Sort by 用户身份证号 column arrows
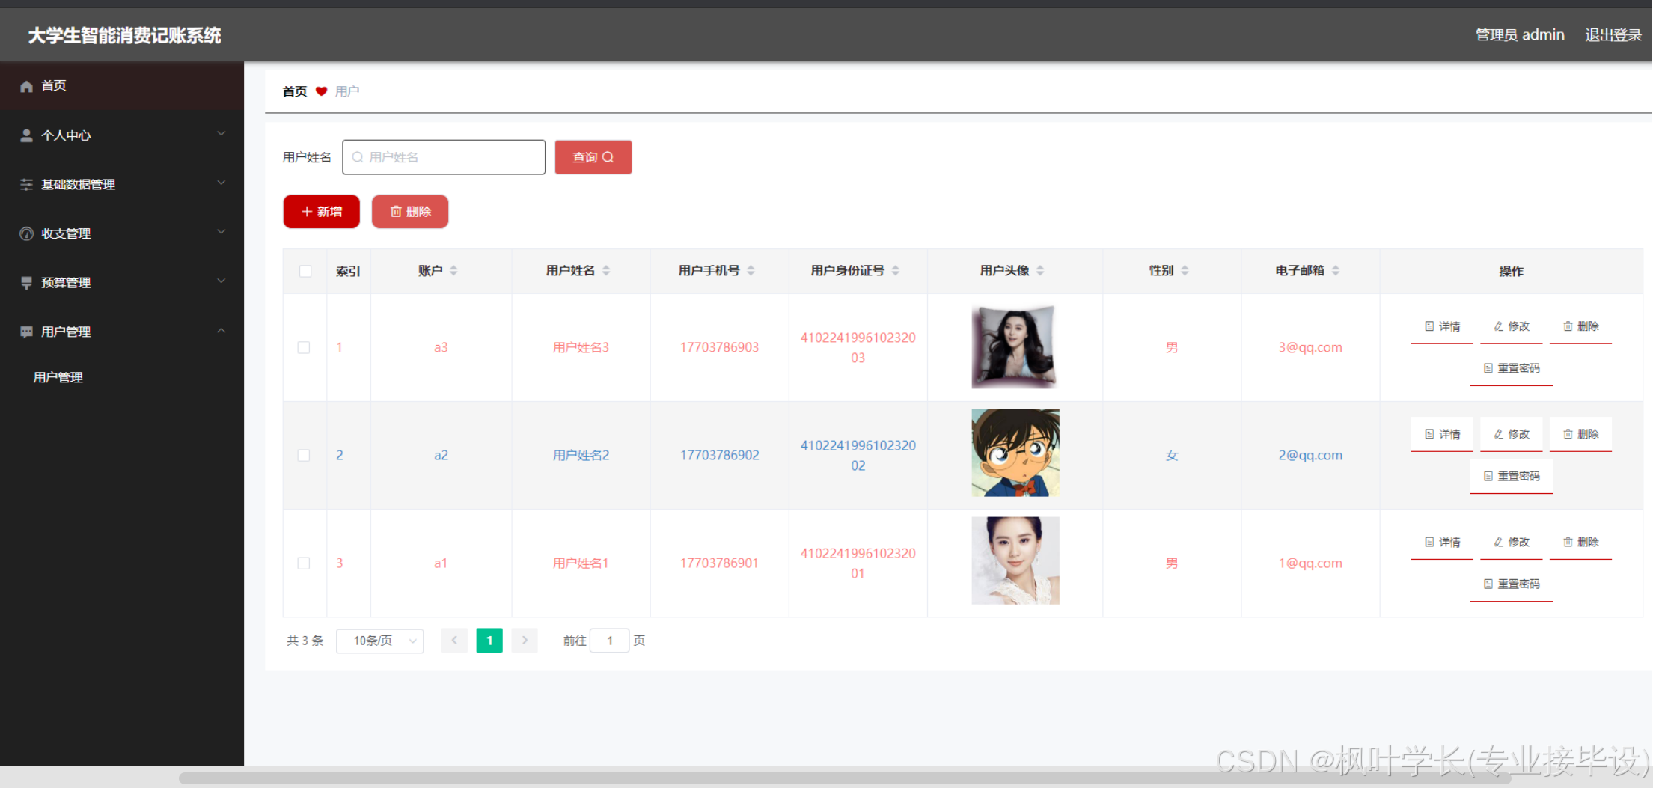The height and width of the screenshot is (788, 1653). 896,270
